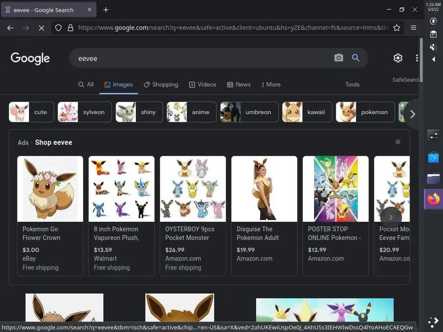Open Disguise The Pokemon Adult costume ad
Image resolution: width=443 pixels, height=332 pixels.
pos(264,216)
